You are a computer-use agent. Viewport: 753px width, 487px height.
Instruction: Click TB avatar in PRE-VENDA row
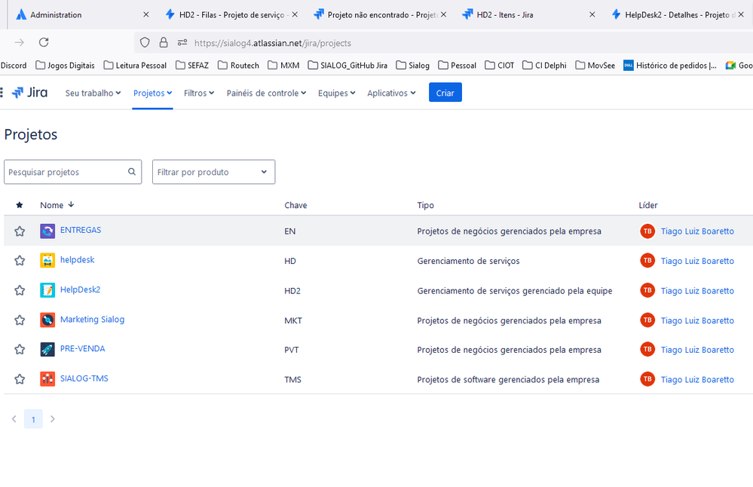(647, 349)
